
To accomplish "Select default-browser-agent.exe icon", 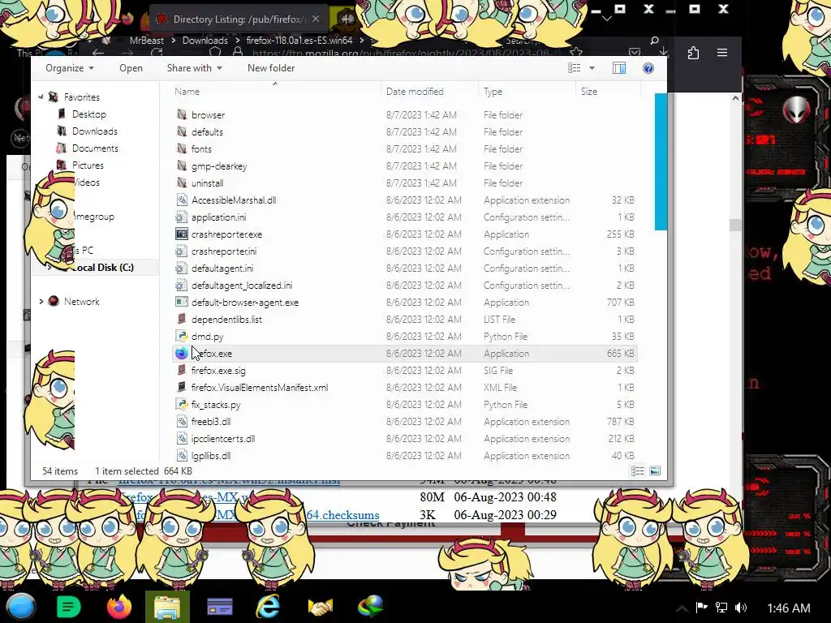I will tap(182, 302).
